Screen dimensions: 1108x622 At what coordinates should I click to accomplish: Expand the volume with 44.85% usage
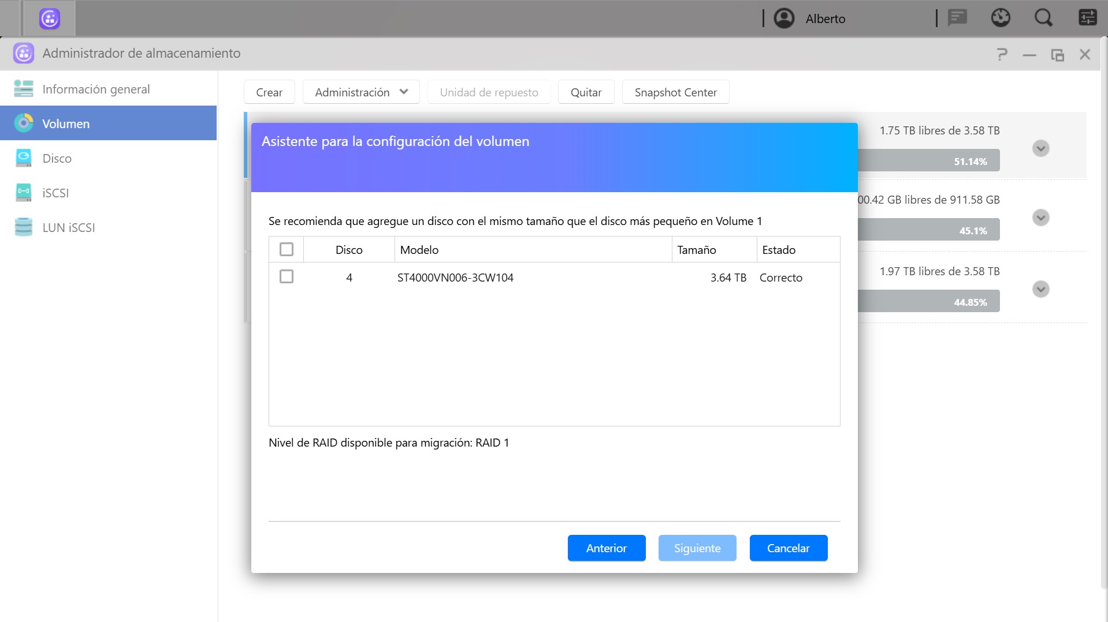[1040, 289]
